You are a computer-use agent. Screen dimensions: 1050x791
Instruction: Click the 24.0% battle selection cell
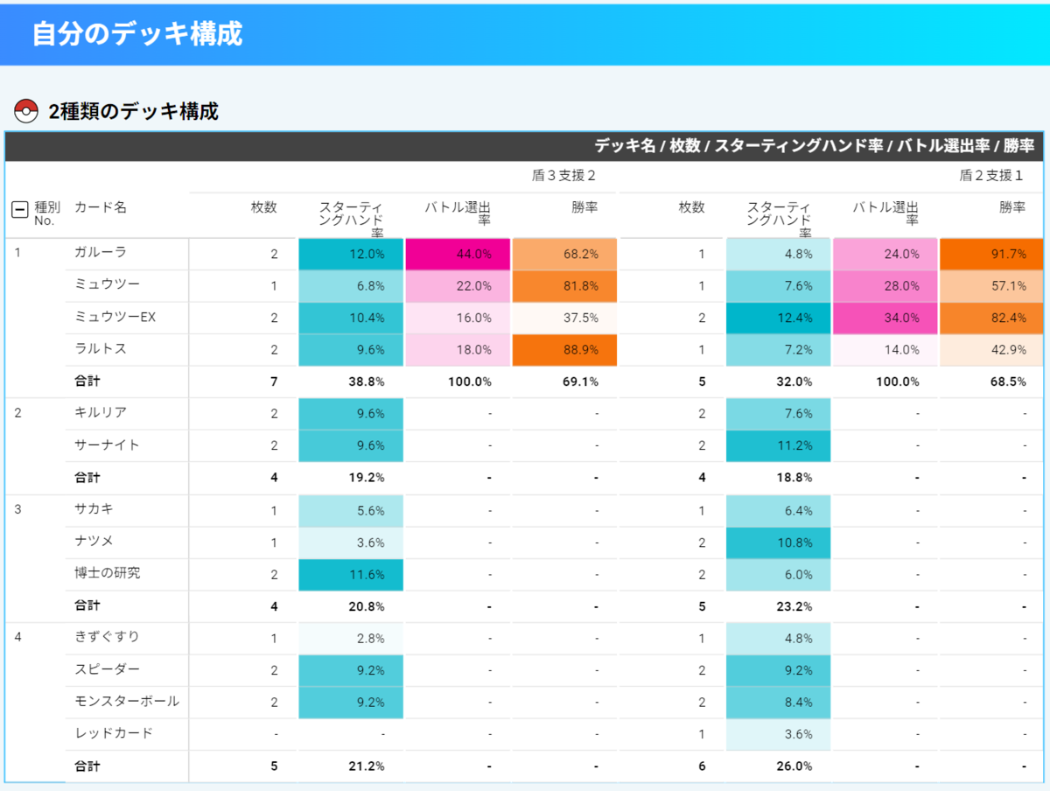[885, 254]
